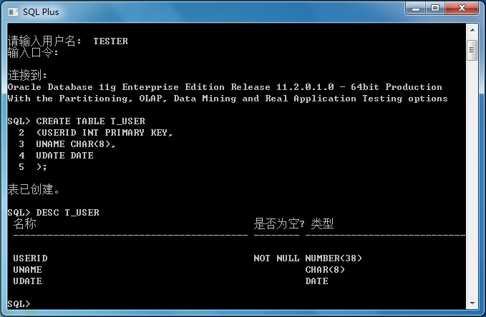
Task: Click the scrollbar up arrow
Action: (x=472, y=30)
